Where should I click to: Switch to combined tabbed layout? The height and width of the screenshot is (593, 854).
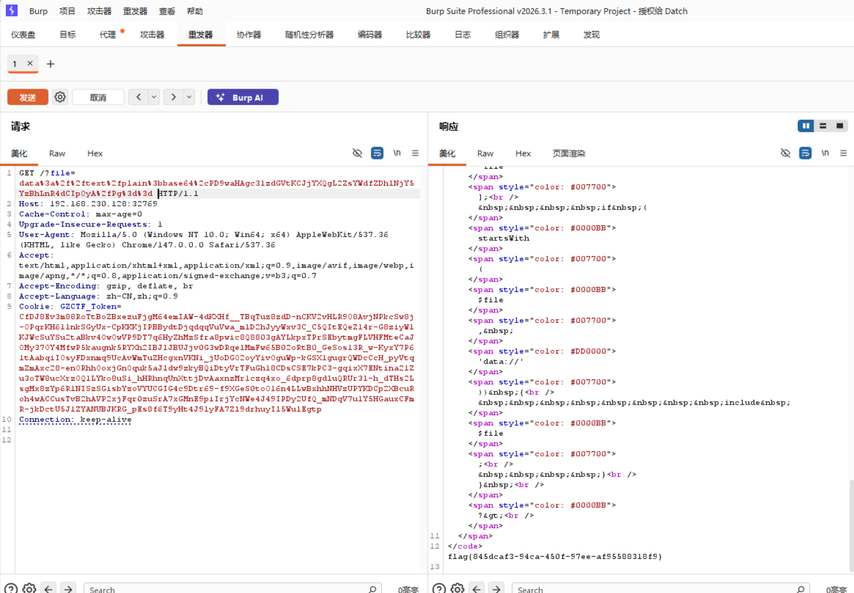[840, 126]
